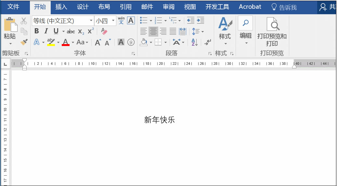This screenshot has height=186, width=337.
Task: Click the numbered list icon
Action: point(158,20)
